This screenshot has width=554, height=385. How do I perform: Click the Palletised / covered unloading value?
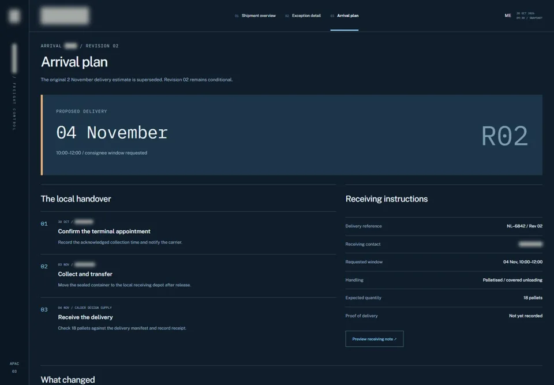[512, 280]
